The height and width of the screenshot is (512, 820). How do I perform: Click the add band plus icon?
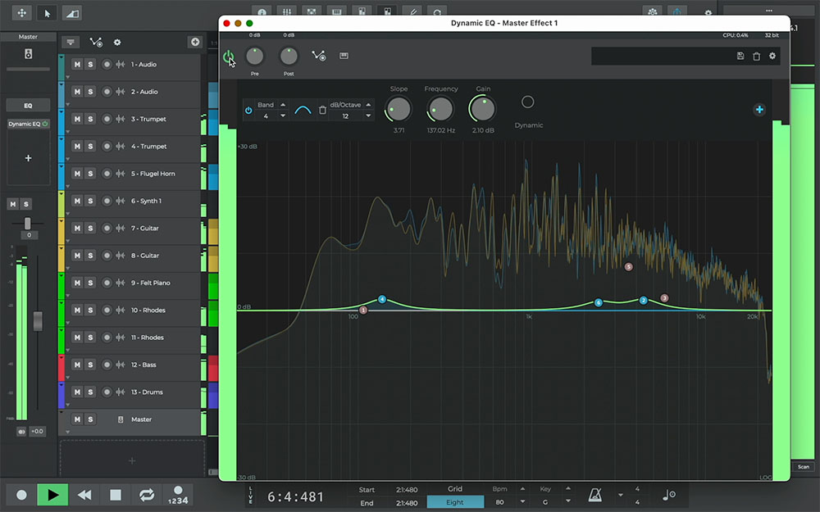point(759,110)
